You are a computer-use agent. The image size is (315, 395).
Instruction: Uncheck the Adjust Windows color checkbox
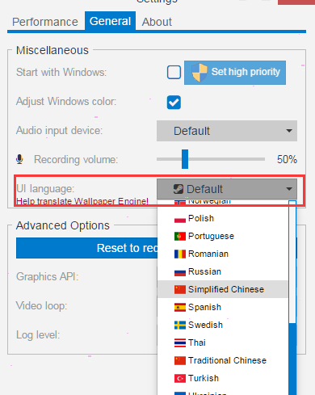point(174,103)
